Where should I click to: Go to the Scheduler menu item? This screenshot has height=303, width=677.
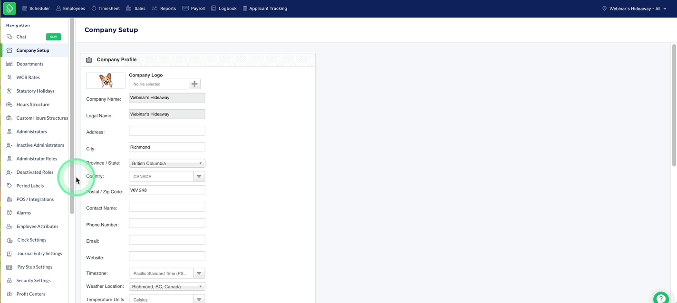point(36,9)
